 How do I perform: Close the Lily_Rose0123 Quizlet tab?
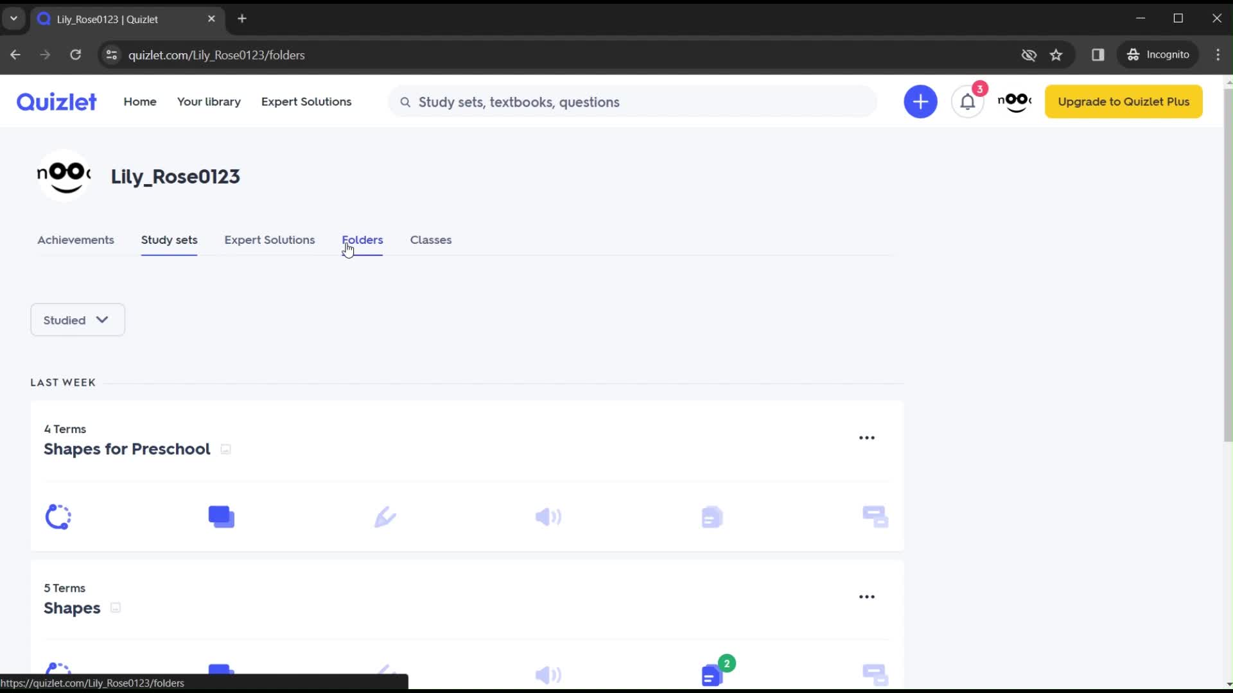click(x=211, y=19)
